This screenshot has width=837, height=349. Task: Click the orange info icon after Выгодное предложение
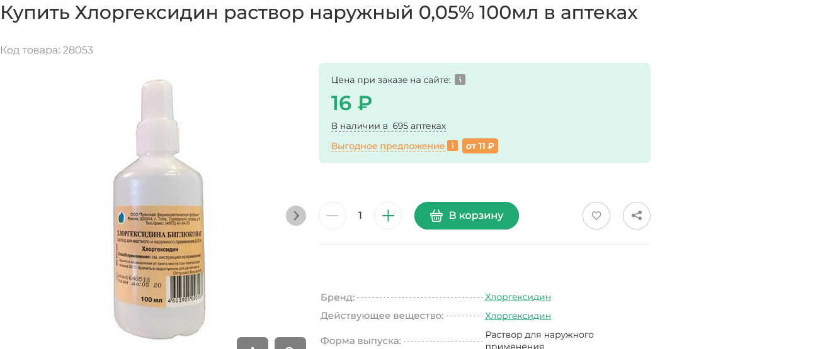pos(452,146)
